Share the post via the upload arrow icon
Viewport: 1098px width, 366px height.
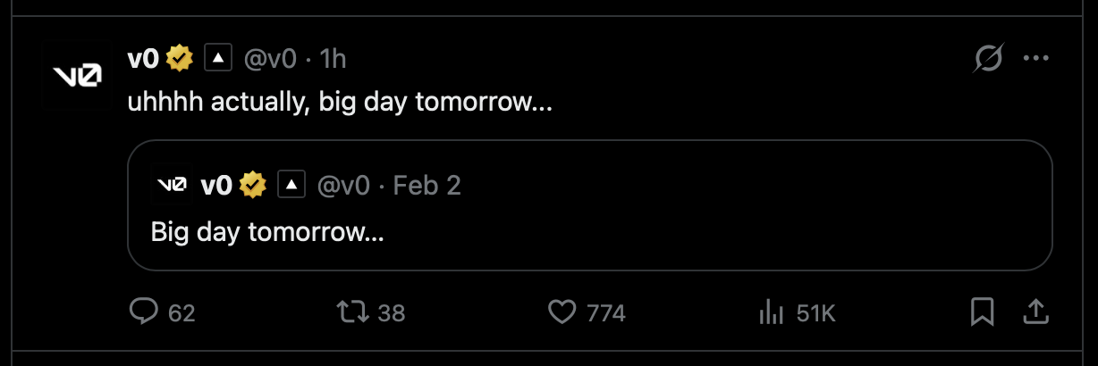pyautogui.click(x=1035, y=312)
